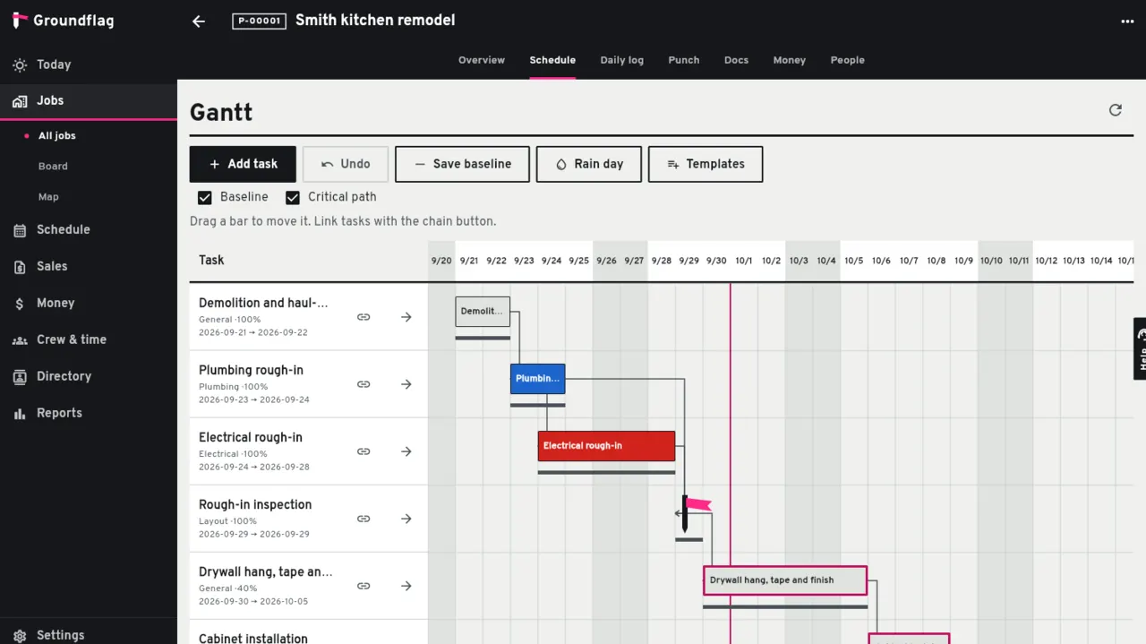Viewport: 1146px width, 644px height.
Task: Open Crew & time in the sidebar
Action: point(89,339)
